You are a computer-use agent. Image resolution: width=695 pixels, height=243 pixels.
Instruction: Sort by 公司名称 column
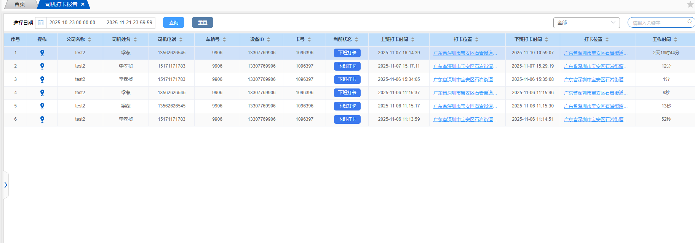point(89,39)
